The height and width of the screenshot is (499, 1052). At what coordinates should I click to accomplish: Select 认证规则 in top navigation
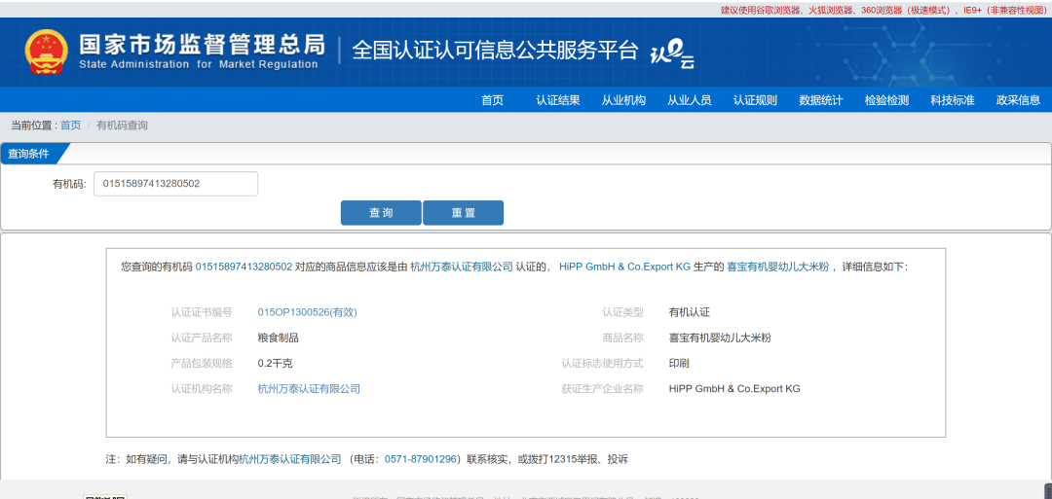coord(755,100)
